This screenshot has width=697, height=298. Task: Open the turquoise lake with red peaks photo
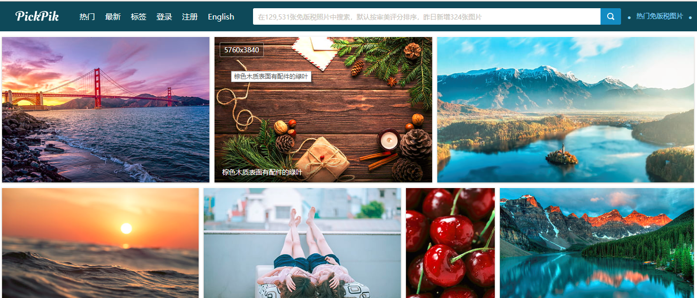point(597,243)
